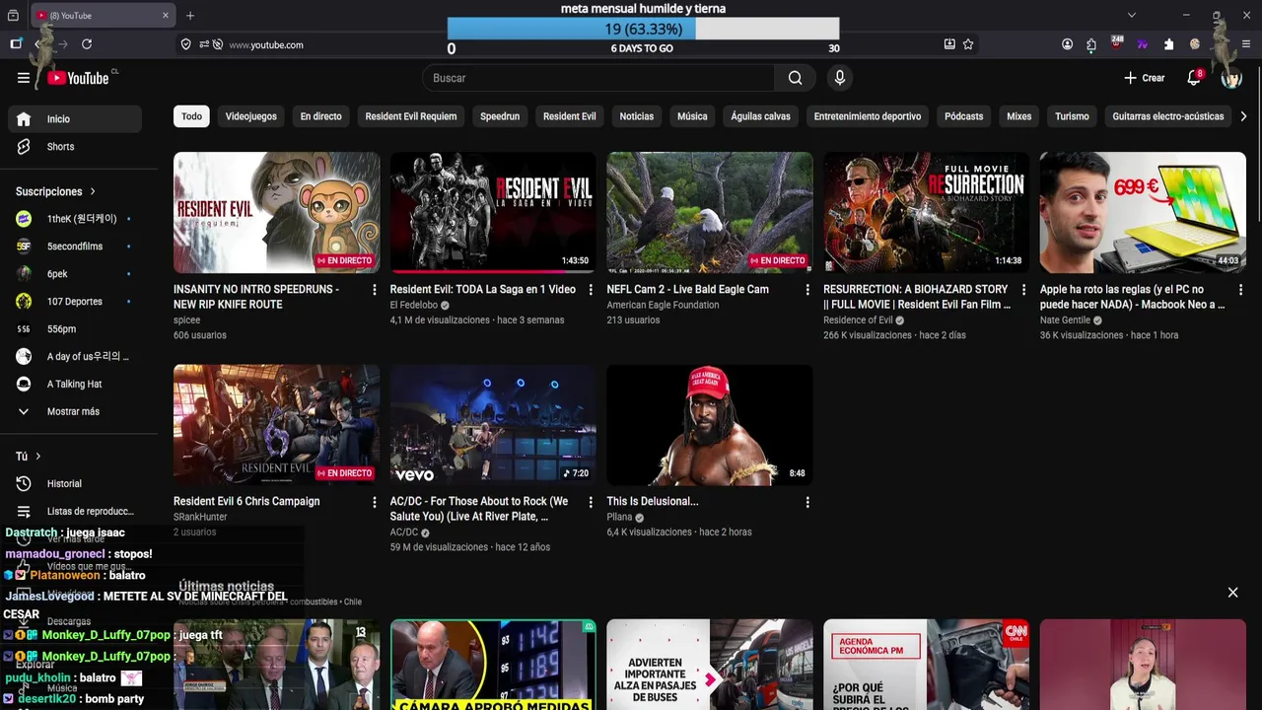Open a new browser tab with plus icon

coord(190,16)
